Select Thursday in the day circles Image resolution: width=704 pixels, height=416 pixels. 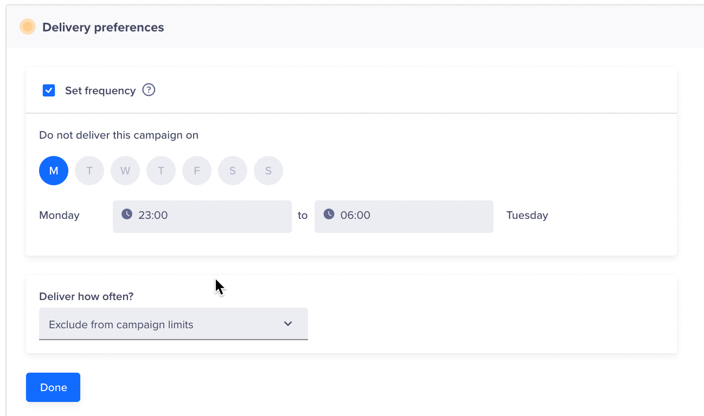161,171
